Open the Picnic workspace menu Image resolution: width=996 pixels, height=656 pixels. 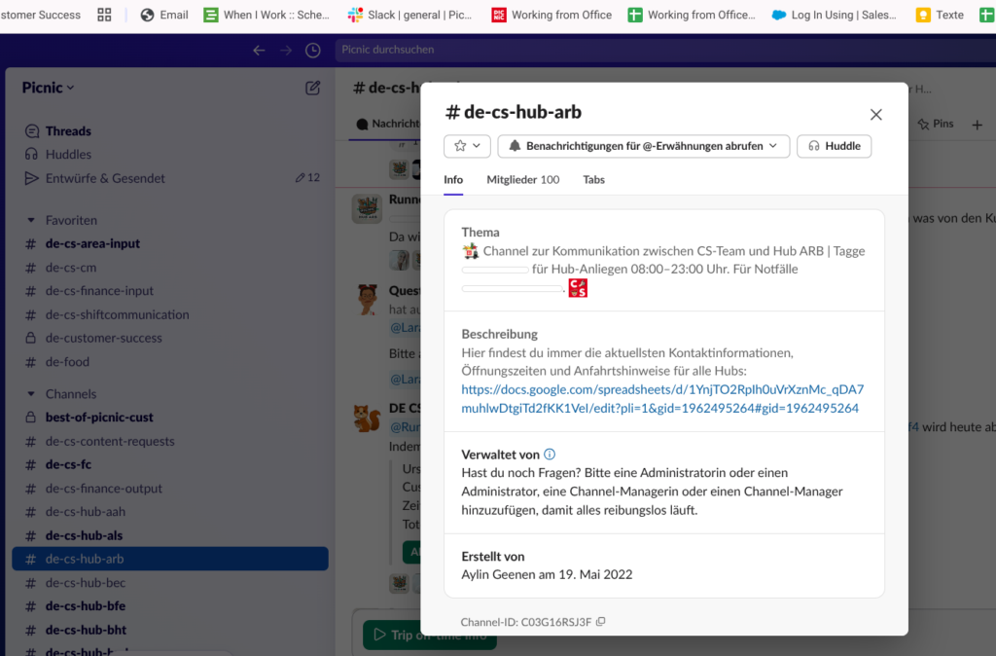pos(49,88)
